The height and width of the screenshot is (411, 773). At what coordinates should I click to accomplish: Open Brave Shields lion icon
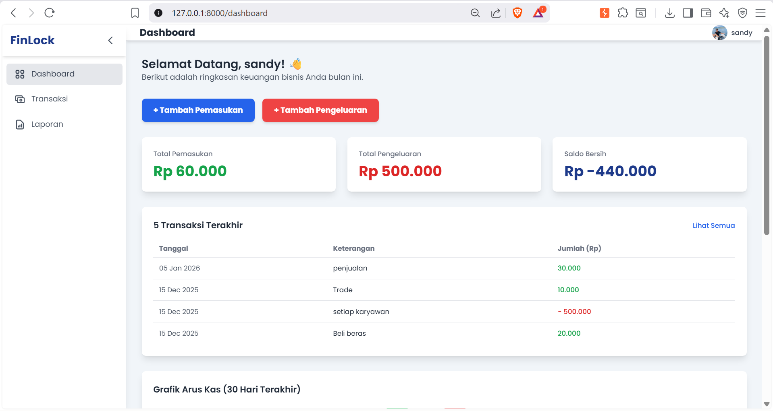517,13
